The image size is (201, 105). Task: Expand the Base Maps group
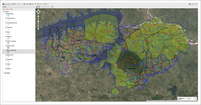(3, 73)
